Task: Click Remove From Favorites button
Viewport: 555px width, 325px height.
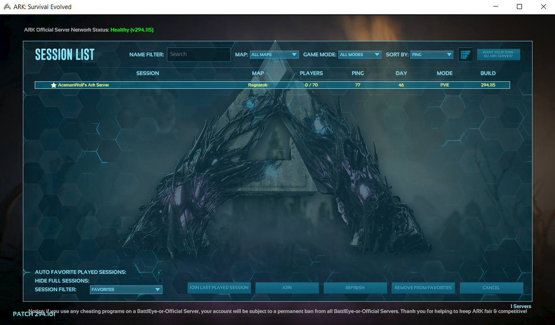Action: pyautogui.click(x=423, y=288)
